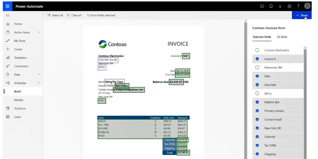Screen dimensions: 318x159
Task: Select the $3,345.87 Balance due box
Action: point(176,82)
